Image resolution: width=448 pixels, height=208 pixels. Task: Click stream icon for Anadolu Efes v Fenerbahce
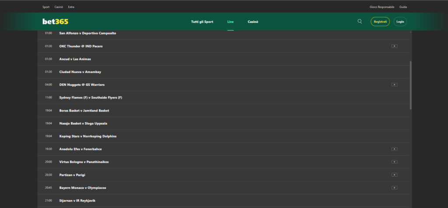pos(394,149)
